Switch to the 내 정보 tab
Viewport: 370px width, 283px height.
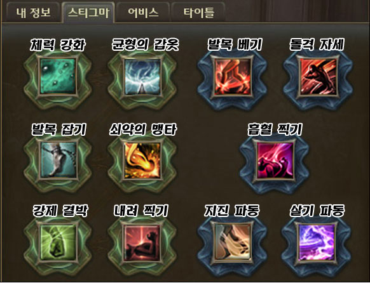[x=33, y=13]
